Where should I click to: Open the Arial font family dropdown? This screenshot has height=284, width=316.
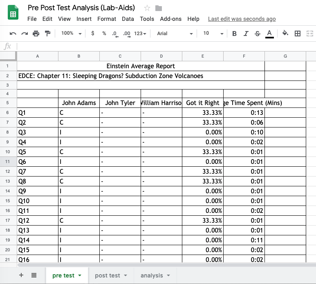175,34
